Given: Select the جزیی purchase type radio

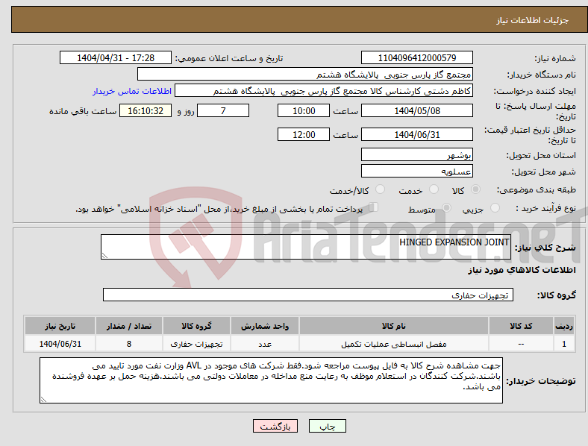Looking at the screenshot, I should (x=495, y=207).
